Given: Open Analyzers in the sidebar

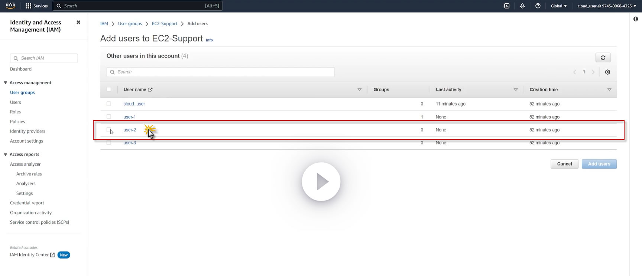Looking at the screenshot, I should tap(26, 184).
